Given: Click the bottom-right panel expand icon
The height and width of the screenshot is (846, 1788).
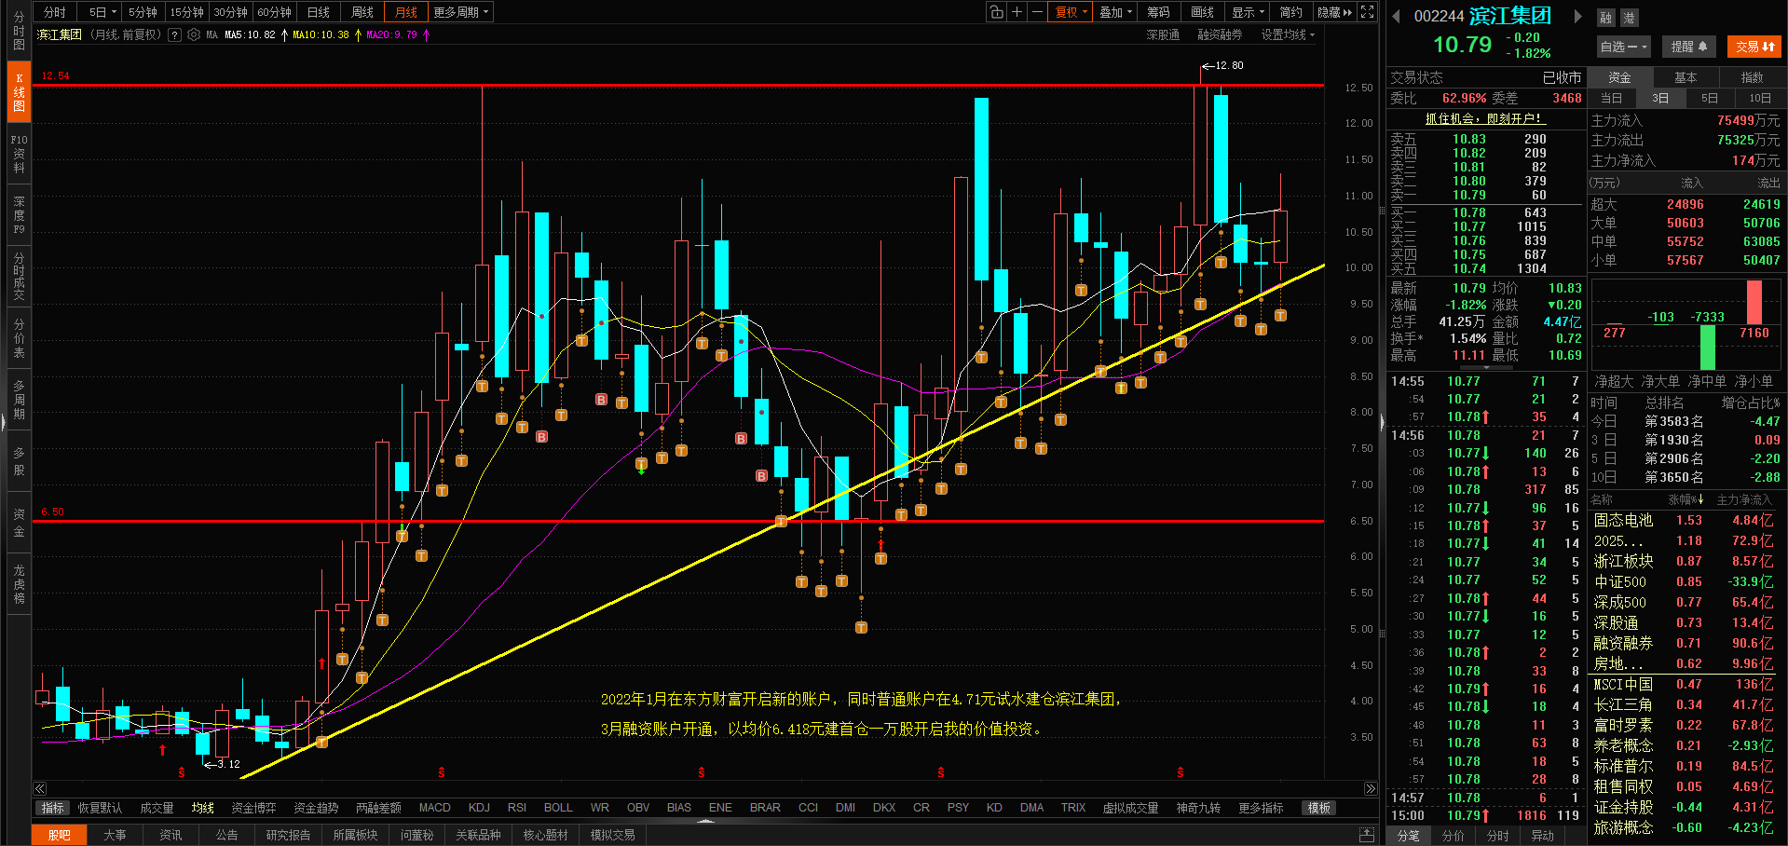Looking at the screenshot, I should tap(1366, 834).
